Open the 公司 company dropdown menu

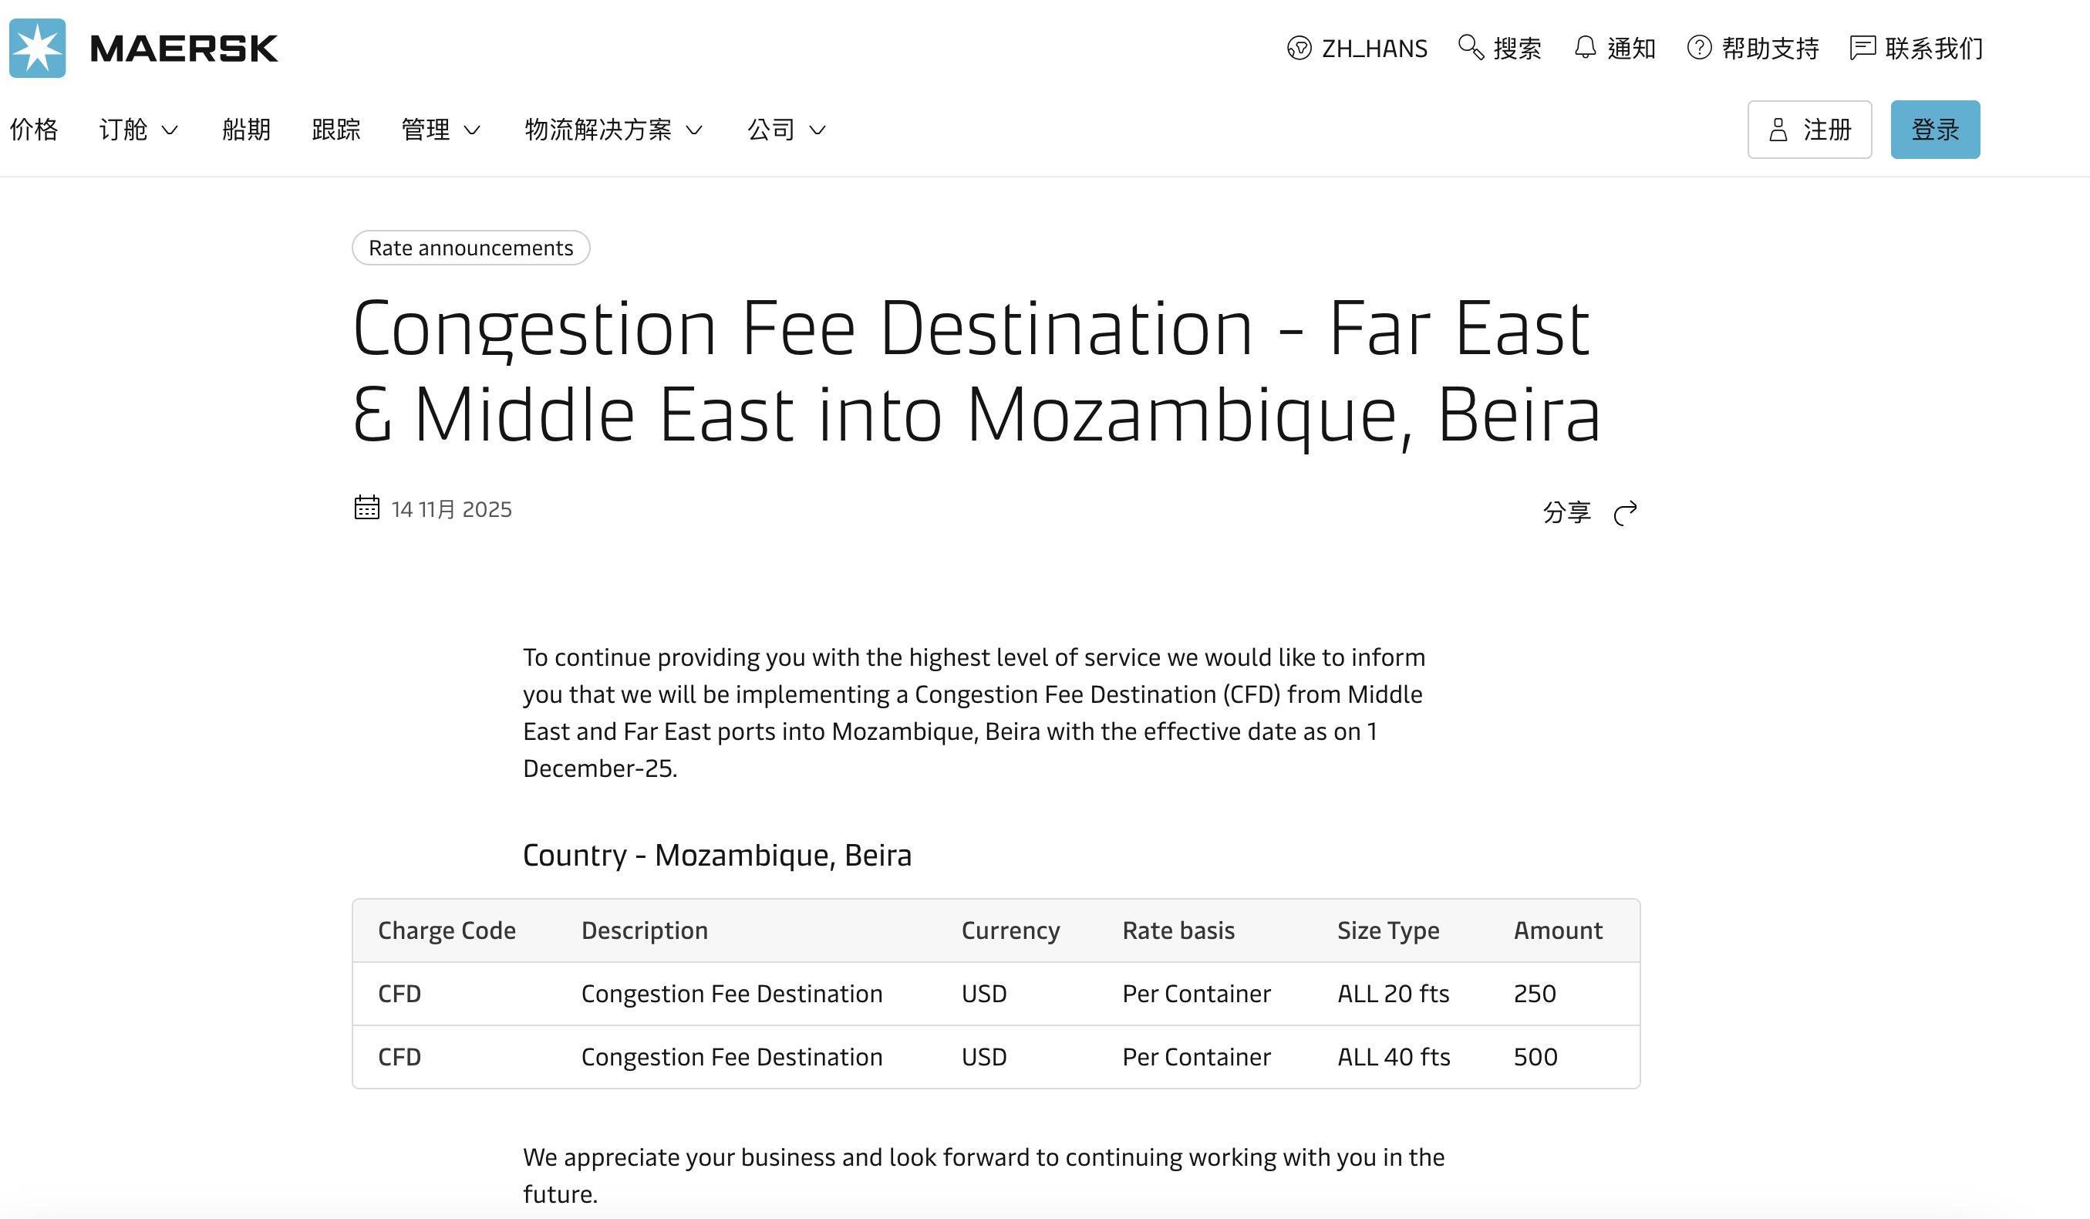click(786, 130)
